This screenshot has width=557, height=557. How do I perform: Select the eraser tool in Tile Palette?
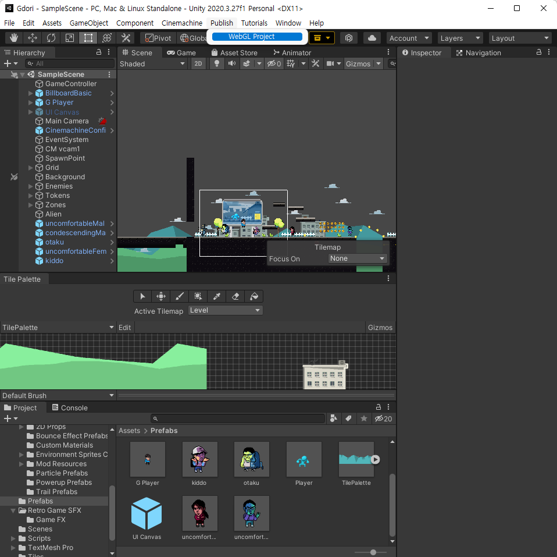[x=235, y=296]
